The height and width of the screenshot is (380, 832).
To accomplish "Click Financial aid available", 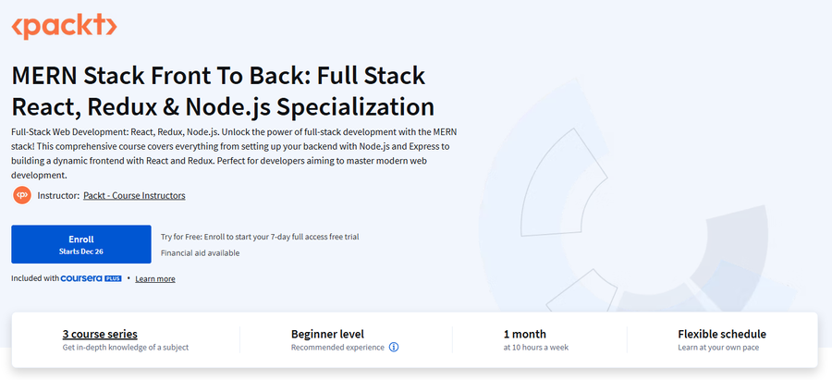I will click(x=200, y=253).
